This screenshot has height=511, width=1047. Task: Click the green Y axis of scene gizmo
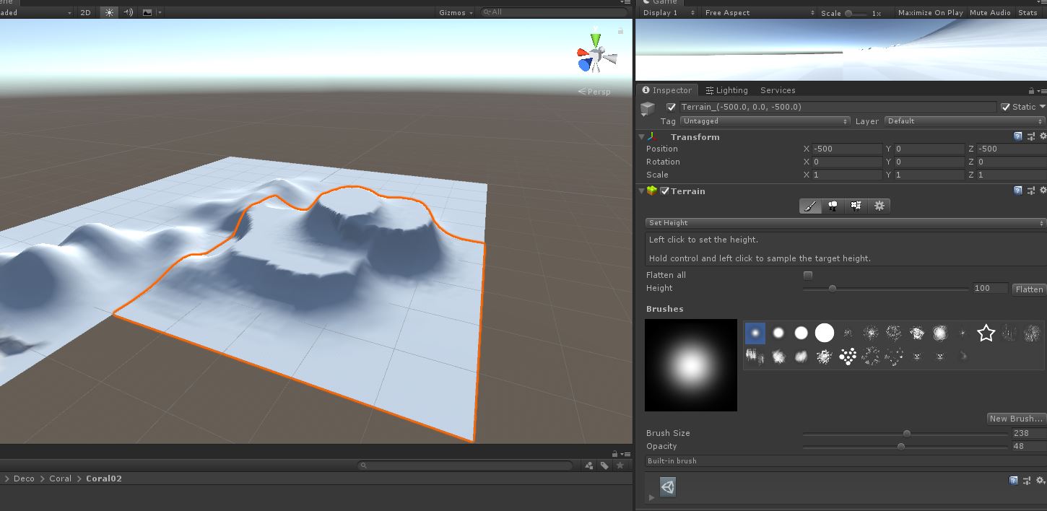coord(595,38)
